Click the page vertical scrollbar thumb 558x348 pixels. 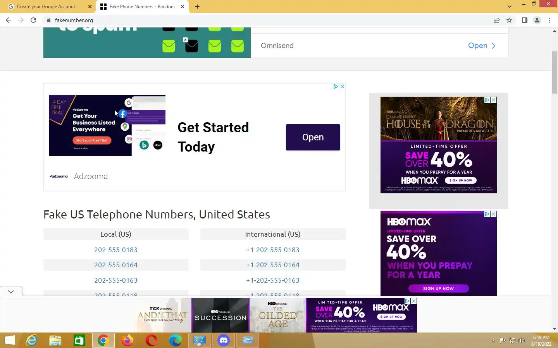click(555, 72)
